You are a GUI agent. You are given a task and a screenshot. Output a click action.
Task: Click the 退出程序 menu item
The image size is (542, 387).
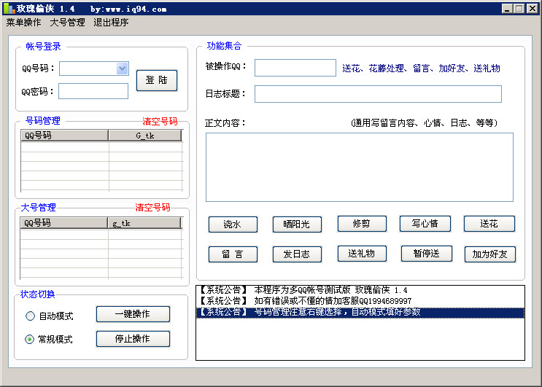click(111, 23)
